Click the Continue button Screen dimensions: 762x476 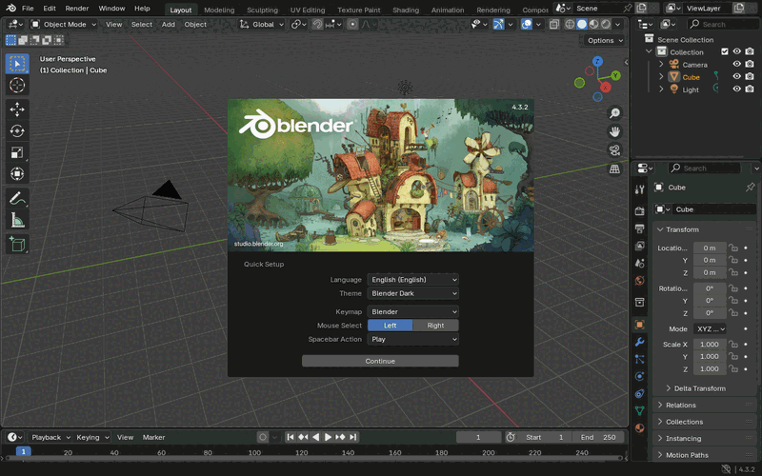tap(380, 361)
